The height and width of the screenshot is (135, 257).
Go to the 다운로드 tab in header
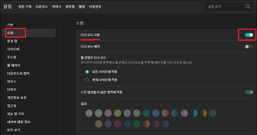[42, 6]
